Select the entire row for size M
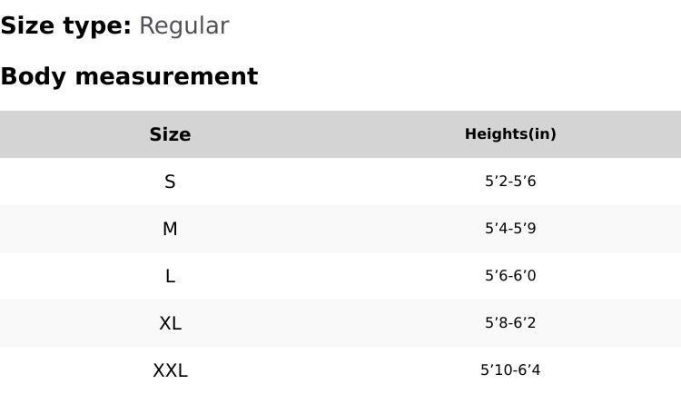 [x=340, y=229]
